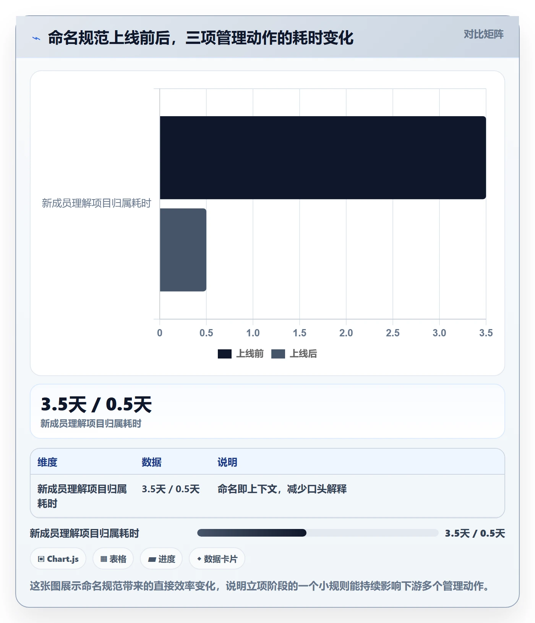Click the 维度 column header
The image size is (535, 623).
[x=47, y=462]
